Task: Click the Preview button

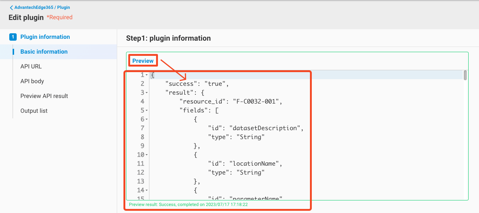Action: tap(143, 60)
